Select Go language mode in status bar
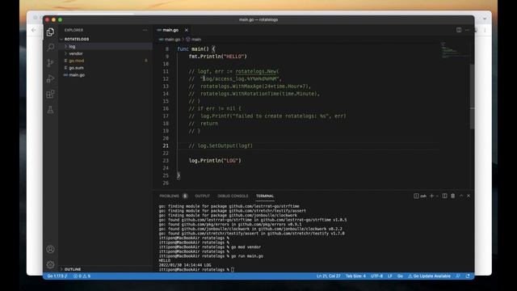Image resolution: width=517 pixels, height=291 pixels. tap(400, 276)
